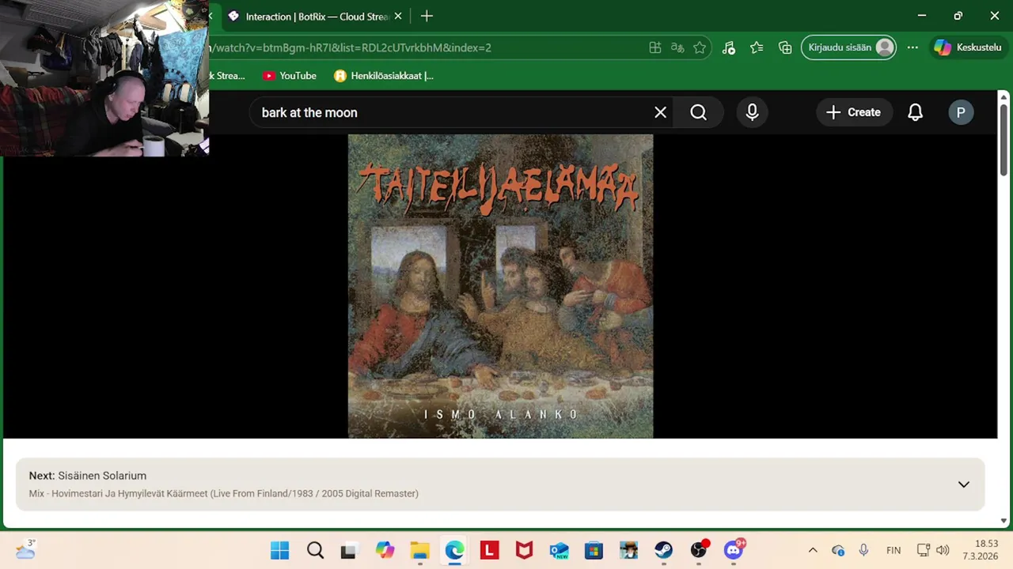Open the YouTube account avatar P
Image resolution: width=1013 pixels, height=569 pixels.
pos(961,112)
